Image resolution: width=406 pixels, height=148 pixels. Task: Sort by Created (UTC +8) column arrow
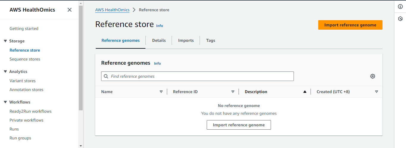coord(377,92)
